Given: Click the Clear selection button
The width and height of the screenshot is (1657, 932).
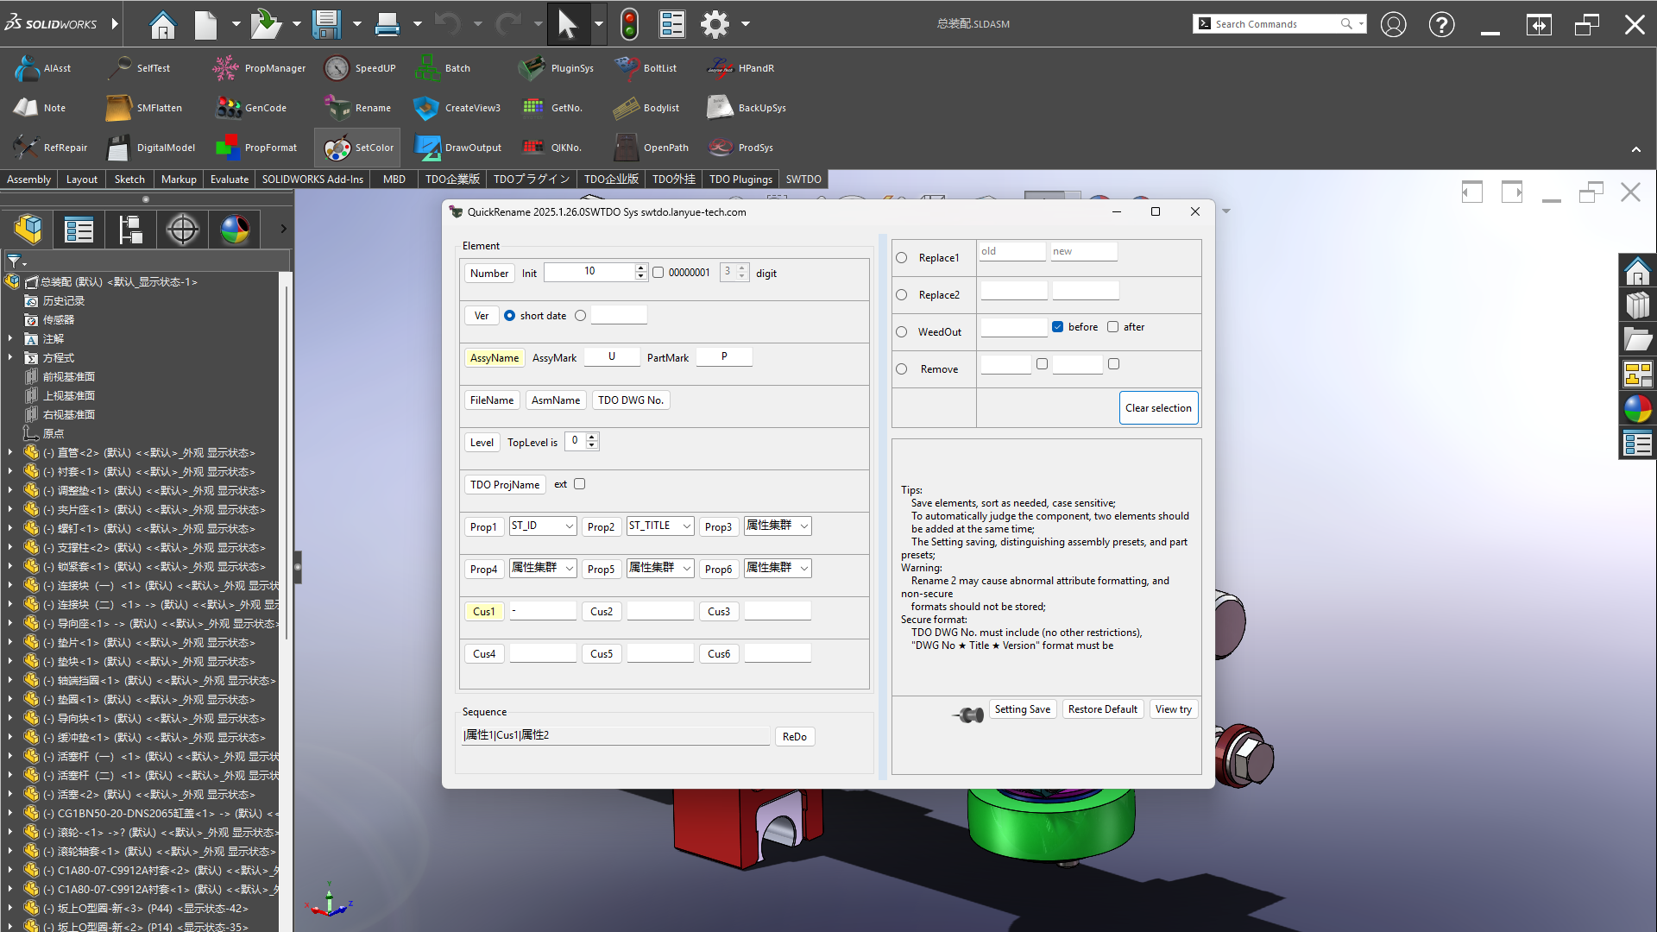Looking at the screenshot, I should pos(1158,408).
